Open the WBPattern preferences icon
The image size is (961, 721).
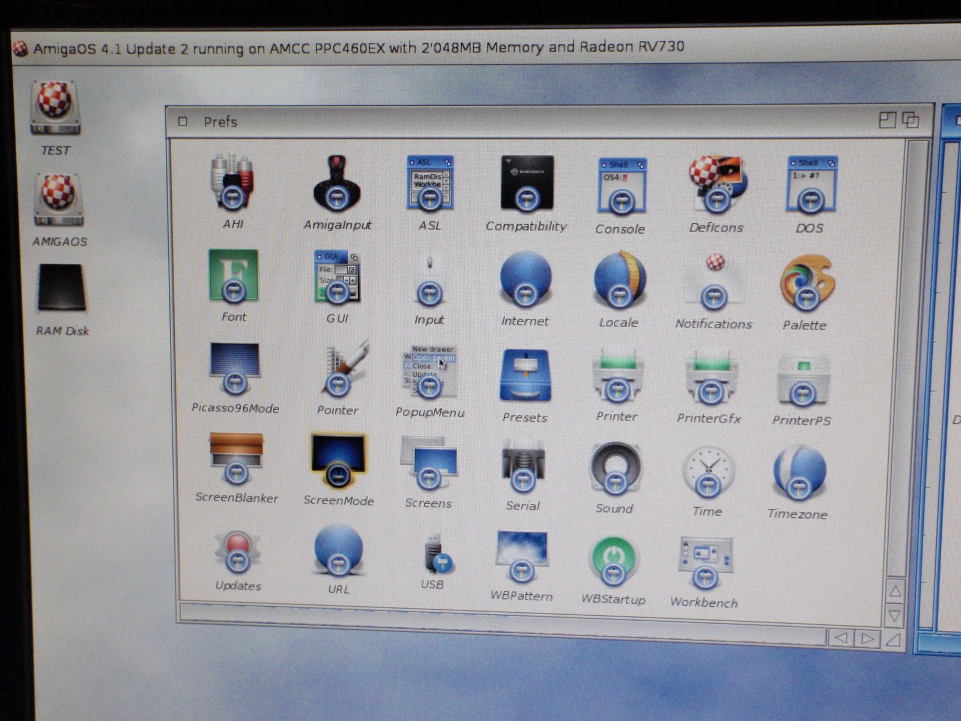521,556
